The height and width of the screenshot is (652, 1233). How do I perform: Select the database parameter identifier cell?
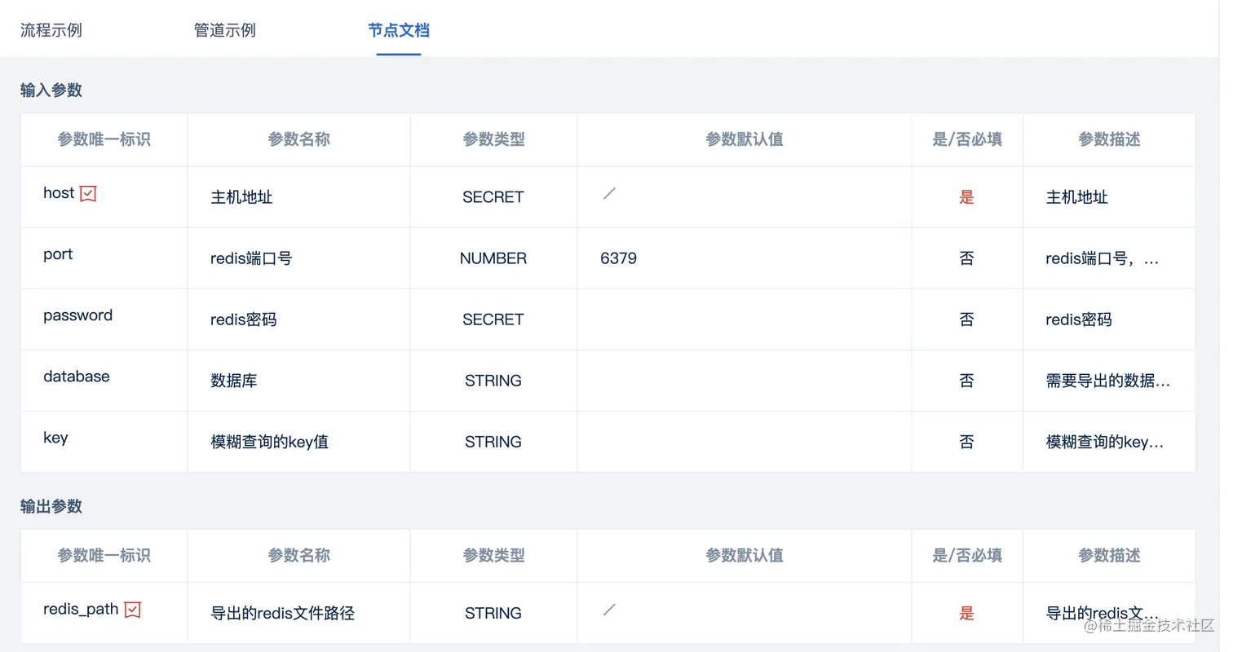pyautogui.click(x=77, y=377)
